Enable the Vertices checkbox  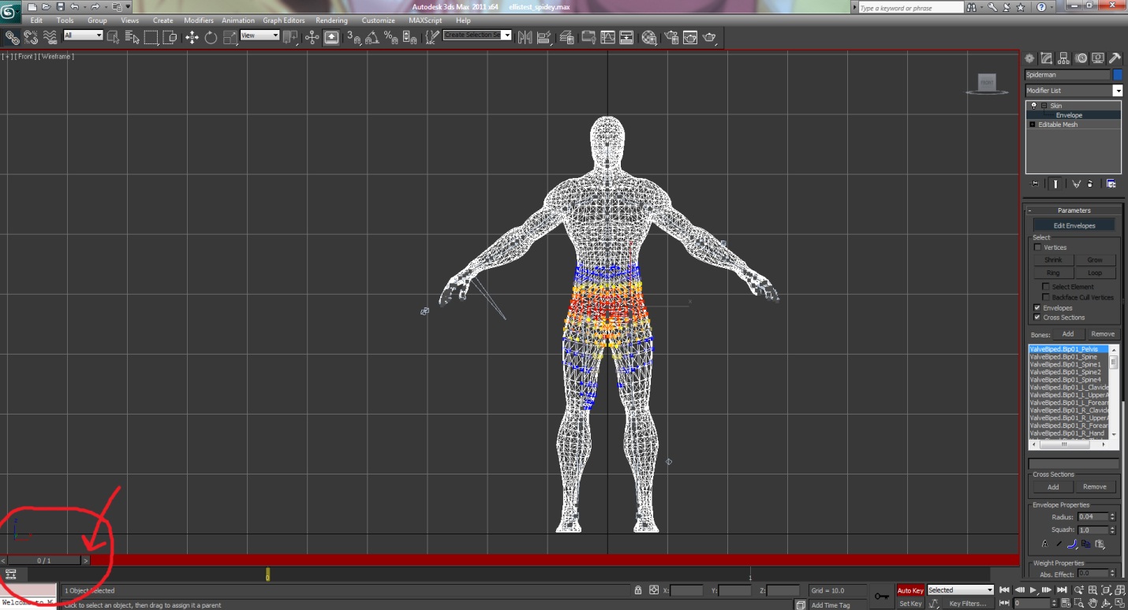pos(1037,247)
